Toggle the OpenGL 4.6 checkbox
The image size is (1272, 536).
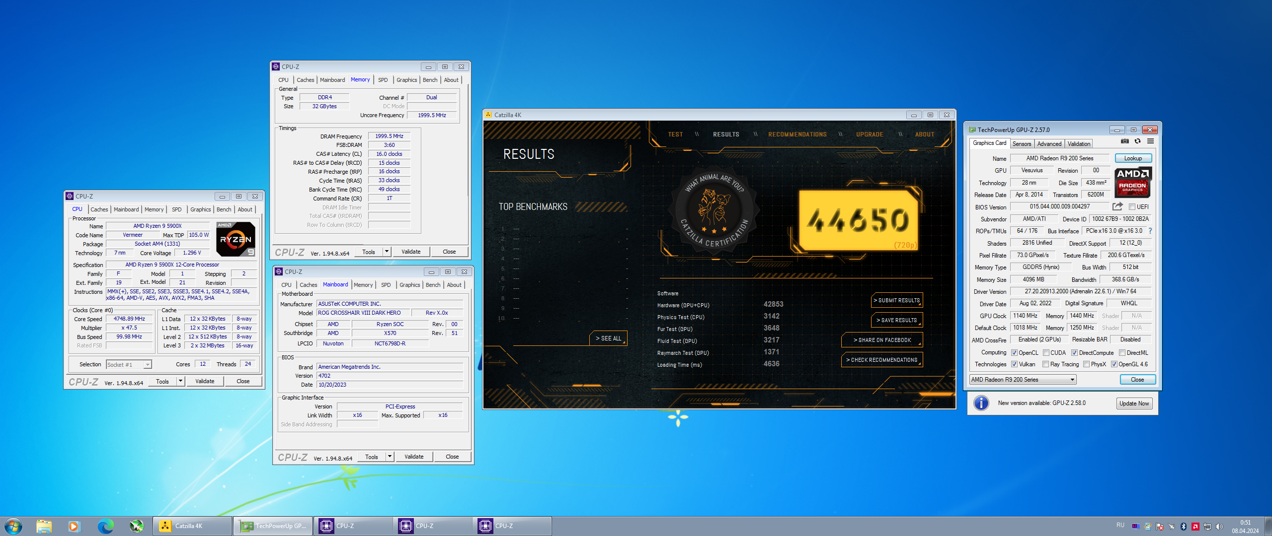1114,364
